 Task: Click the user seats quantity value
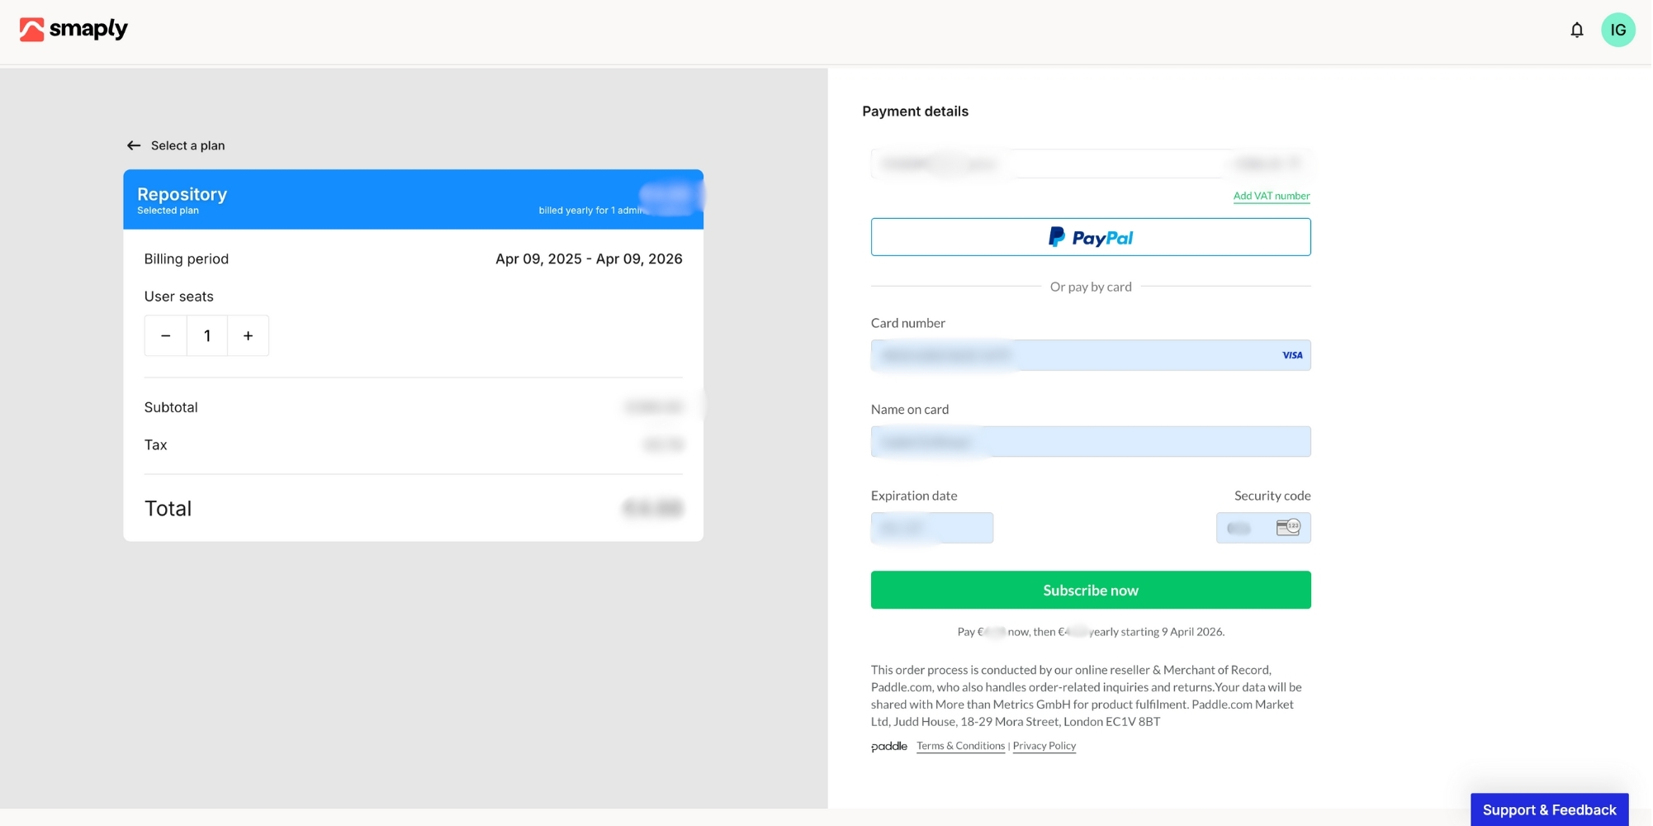tap(207, 336)
